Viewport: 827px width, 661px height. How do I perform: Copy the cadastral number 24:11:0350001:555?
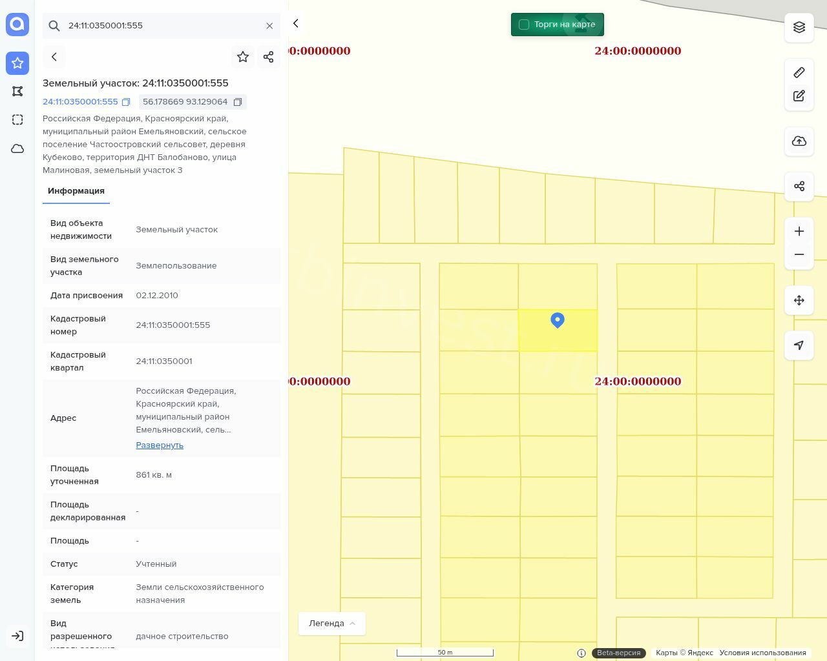coord(126,102)
